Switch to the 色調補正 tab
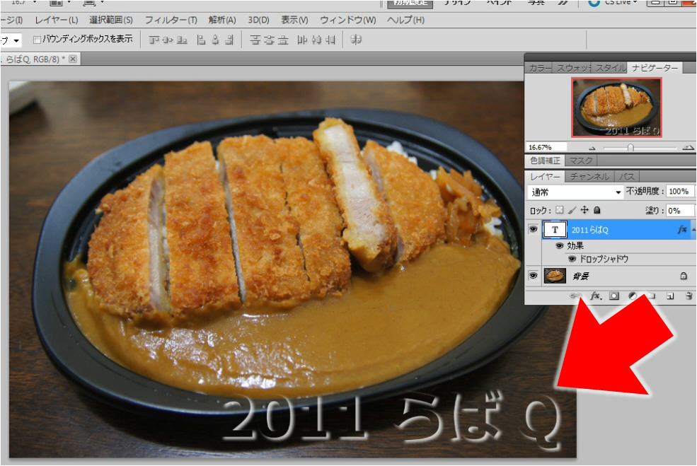Image resolution: width=697 pixels, height=466 pixels. (x=545, y=161)
